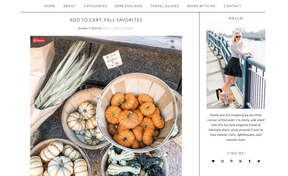Go to the Home menu item
Image resolution: width=288 pixels, height=176 pixels.
(49, 6)
